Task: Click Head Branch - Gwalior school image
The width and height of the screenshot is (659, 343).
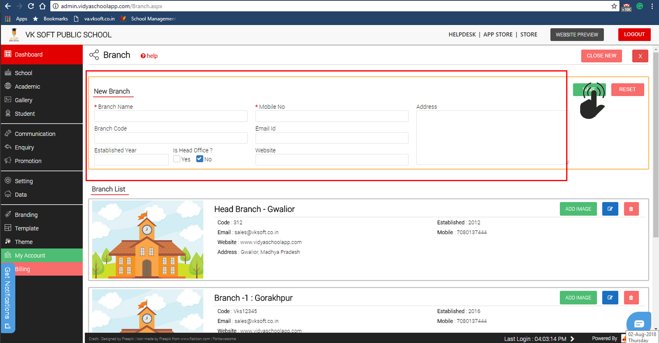Action: tap(147, 239)
